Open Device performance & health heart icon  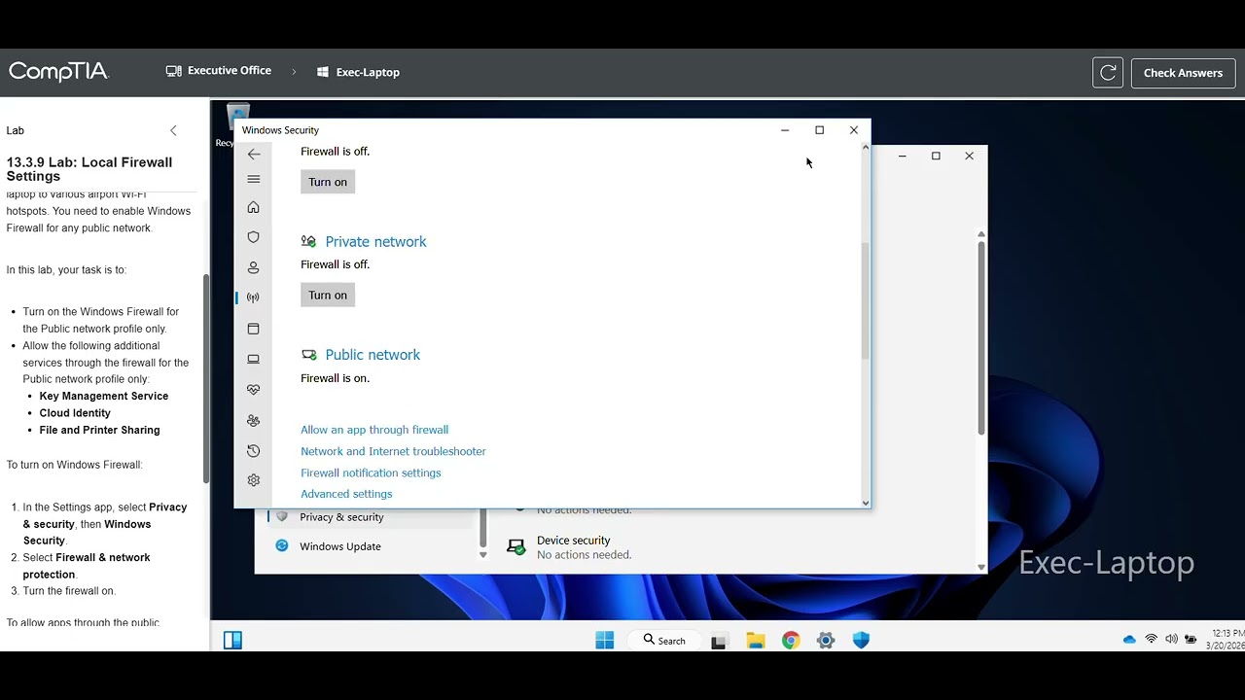coord(253,389)
